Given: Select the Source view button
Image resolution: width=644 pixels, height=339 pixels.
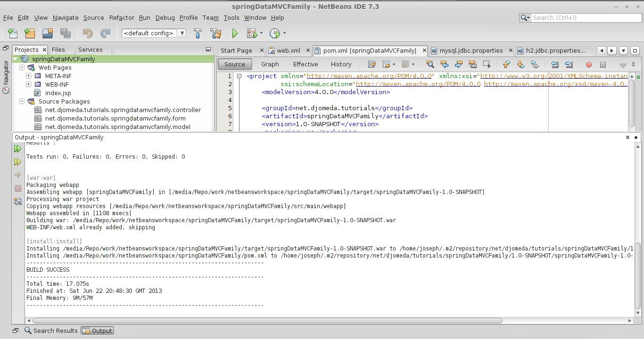Looking at the screenshot, I should pyautogui.click(x=235, y=65).
